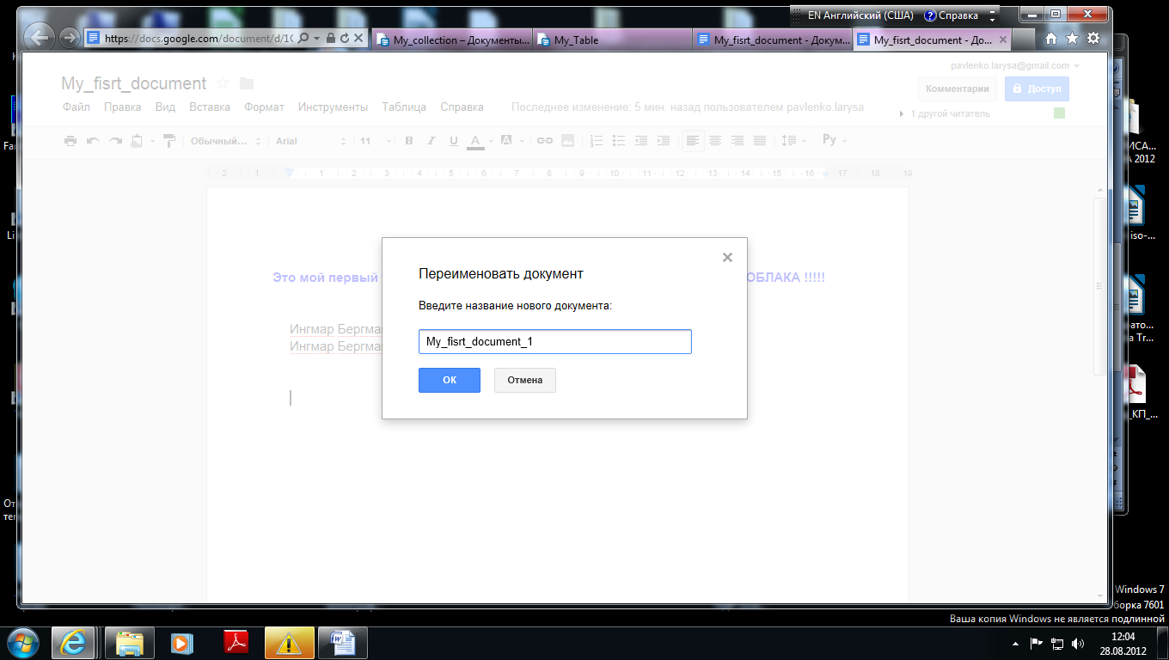
Task: Click the Redo arrow icon
Action: tap(115, 141)
